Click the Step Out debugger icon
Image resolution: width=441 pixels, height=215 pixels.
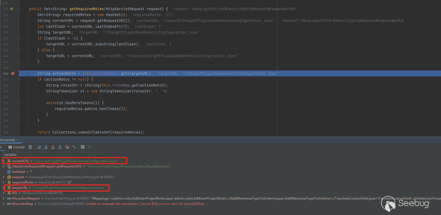point(60,147)
